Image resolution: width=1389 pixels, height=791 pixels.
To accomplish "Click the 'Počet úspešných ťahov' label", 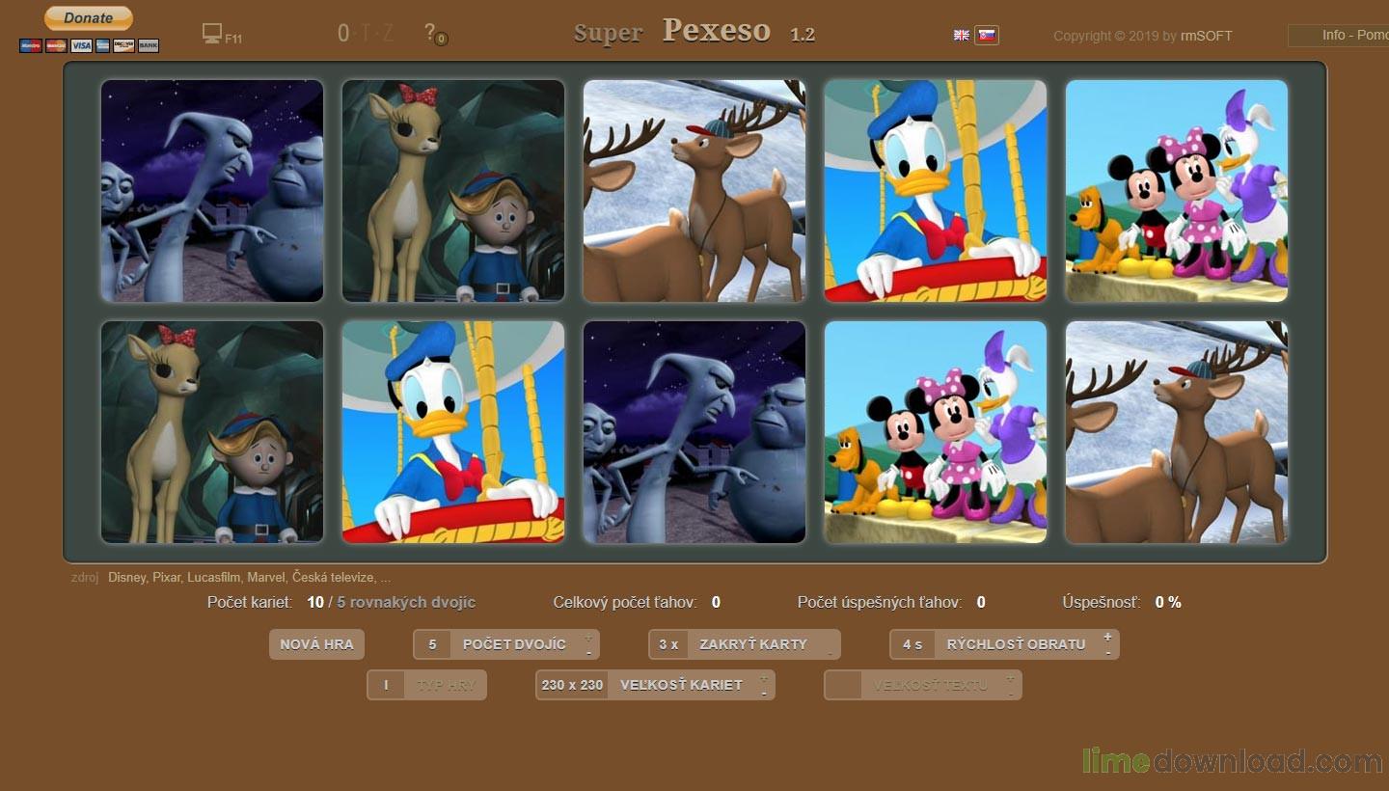I will [x=880, y=602].
